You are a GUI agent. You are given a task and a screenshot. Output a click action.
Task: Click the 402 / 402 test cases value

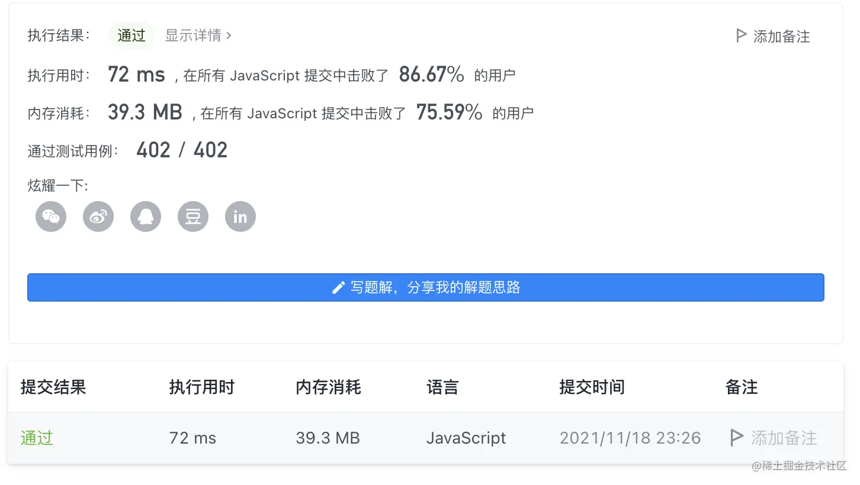(182, 150)
